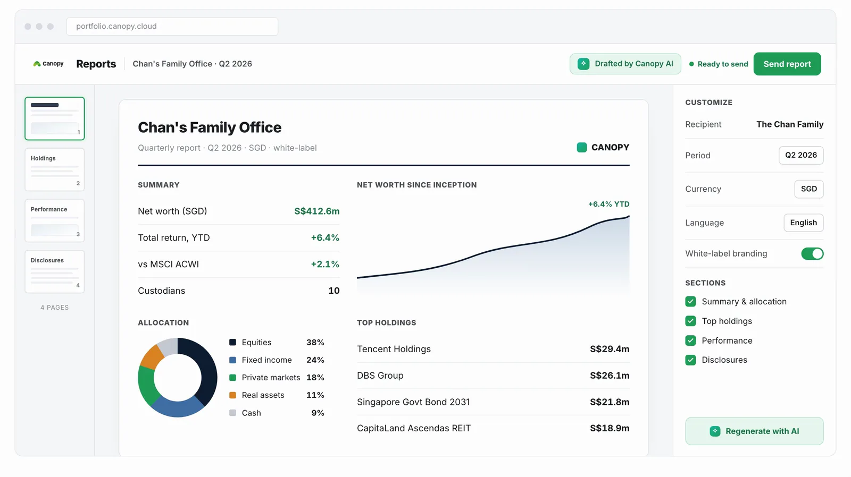Click the Real assets orange legend square
Image resolution: width=851 pixels, height=477 pixels.
click(232, 395)
